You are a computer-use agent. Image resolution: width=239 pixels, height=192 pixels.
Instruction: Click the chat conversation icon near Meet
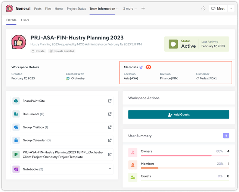point(203,9)
